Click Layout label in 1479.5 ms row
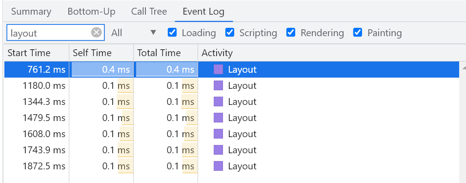 click(242, 118)
